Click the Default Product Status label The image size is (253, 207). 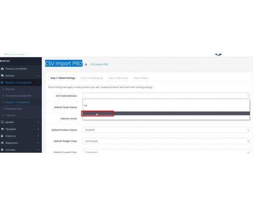pos(64,130)
